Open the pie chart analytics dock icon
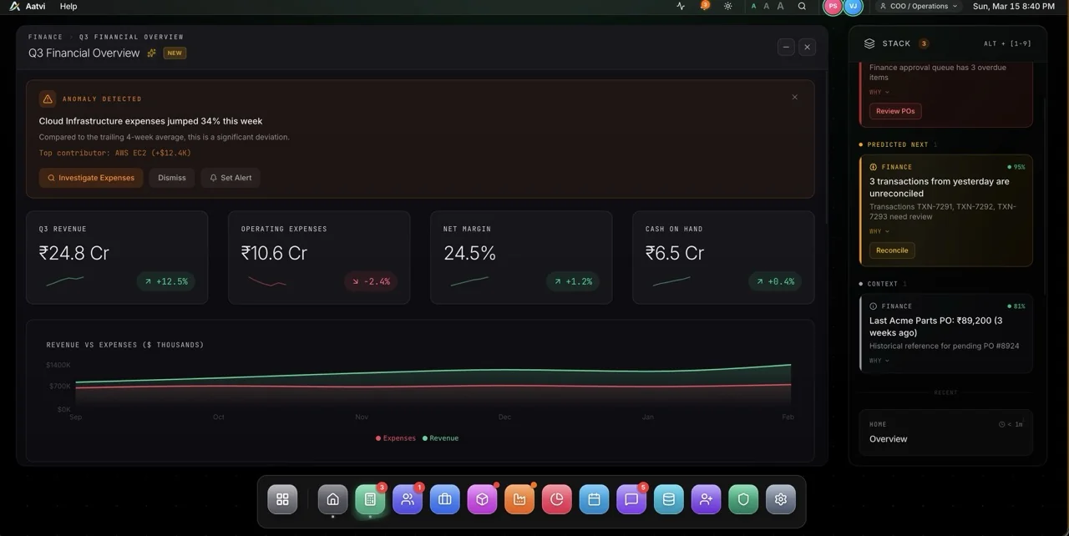 click(x=556, y=499)
